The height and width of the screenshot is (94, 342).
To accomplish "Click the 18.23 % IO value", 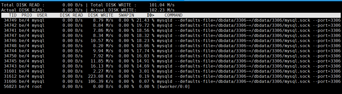I will tap(145, 41).
